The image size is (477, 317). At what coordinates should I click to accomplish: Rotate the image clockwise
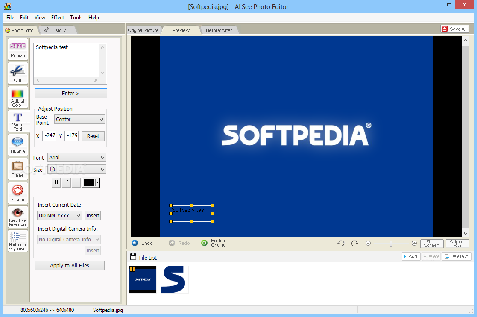click(355, 243)
